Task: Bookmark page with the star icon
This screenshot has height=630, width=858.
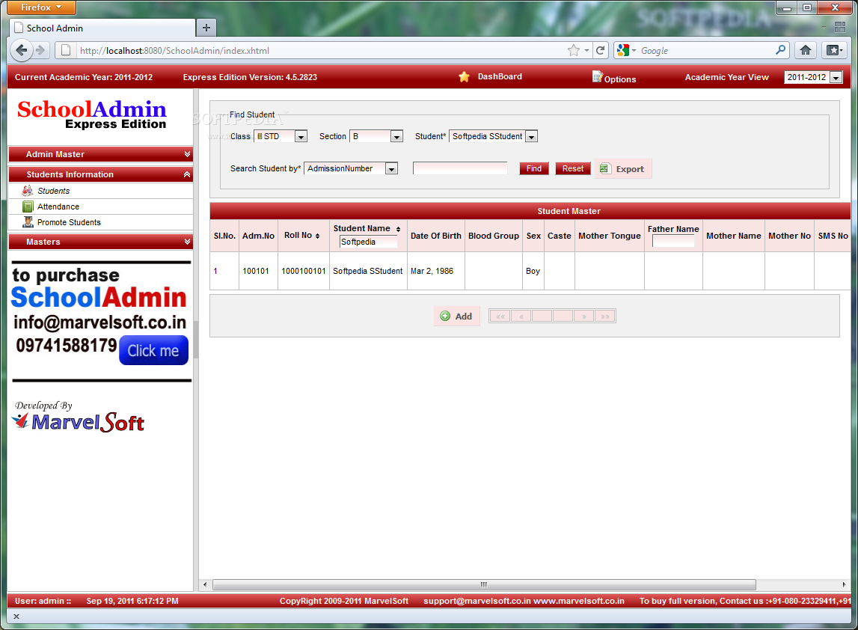Action: click(574, 50)
